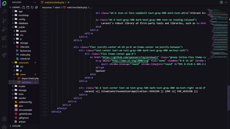Viewport: 230px width, 129px height.
Task: Click the breadcrumb trailing ellipsis
Action: [x=91, y=8]
